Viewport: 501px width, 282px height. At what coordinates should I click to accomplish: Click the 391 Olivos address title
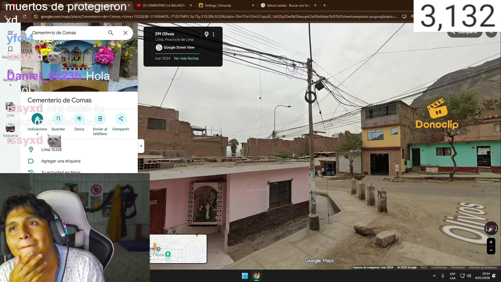click(x=164, y=34)
